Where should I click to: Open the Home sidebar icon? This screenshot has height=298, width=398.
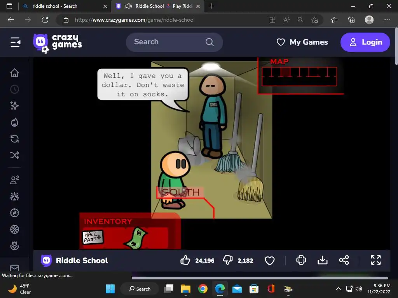tap(14, 73)
